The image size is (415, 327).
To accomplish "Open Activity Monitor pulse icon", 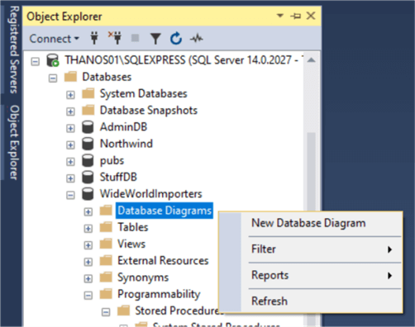I will point(197,39).
